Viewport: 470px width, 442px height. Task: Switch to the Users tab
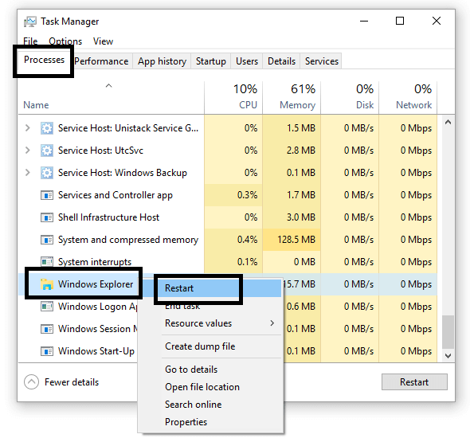[x=247, y=61]
